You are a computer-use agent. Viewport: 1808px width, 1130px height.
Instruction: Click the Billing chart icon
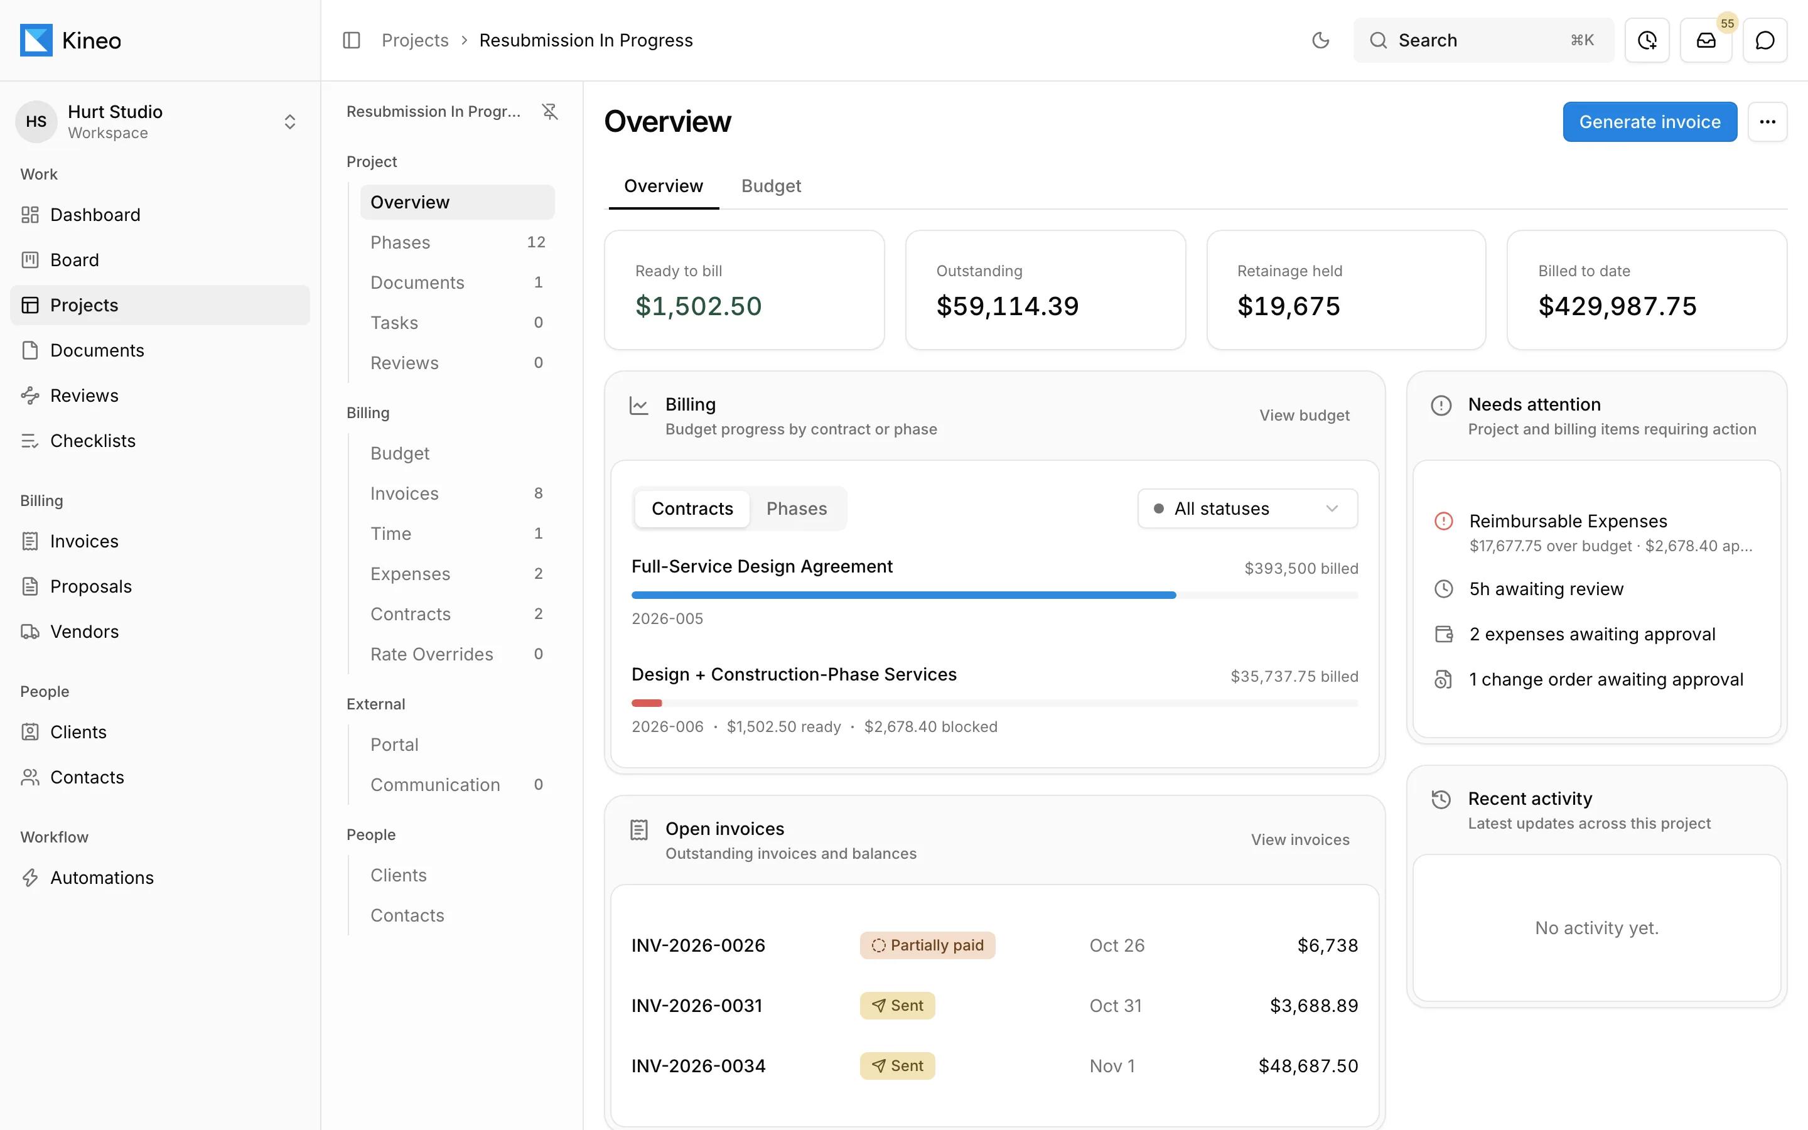tap(639, 406)
